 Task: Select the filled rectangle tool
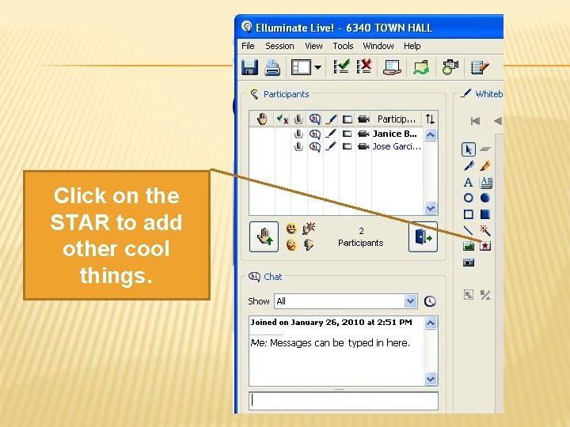[485, 214]
